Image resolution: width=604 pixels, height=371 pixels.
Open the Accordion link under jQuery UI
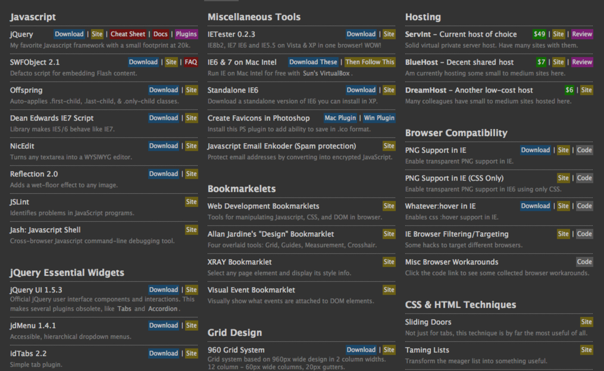pyautogui.click(x=163, y=309)
